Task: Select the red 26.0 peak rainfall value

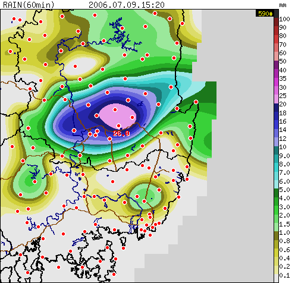Action: [121, 133]
